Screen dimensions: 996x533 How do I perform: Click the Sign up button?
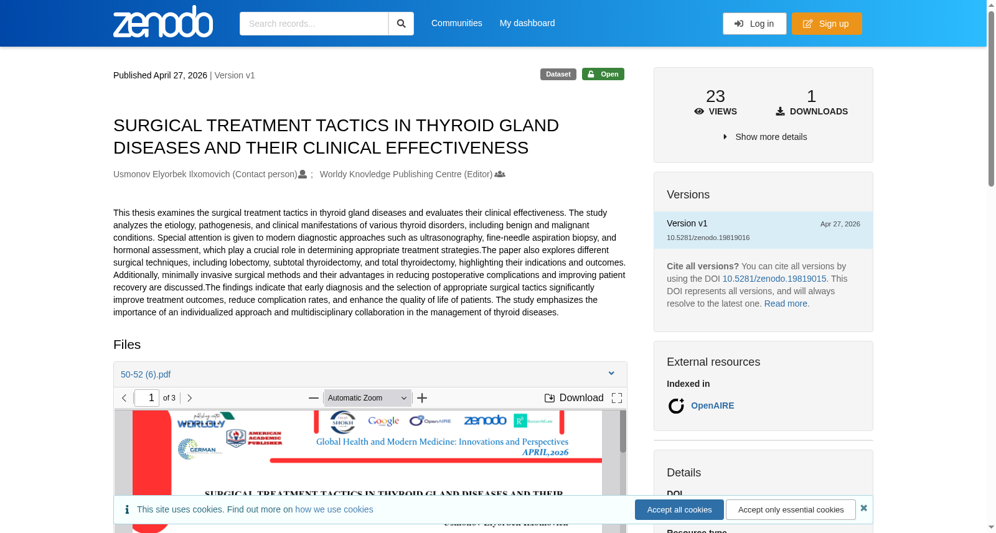pos(827,24)
